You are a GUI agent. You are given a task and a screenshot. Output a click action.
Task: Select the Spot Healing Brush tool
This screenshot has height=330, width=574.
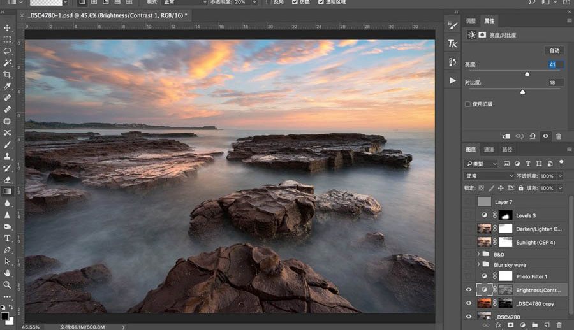coord(7,97)
